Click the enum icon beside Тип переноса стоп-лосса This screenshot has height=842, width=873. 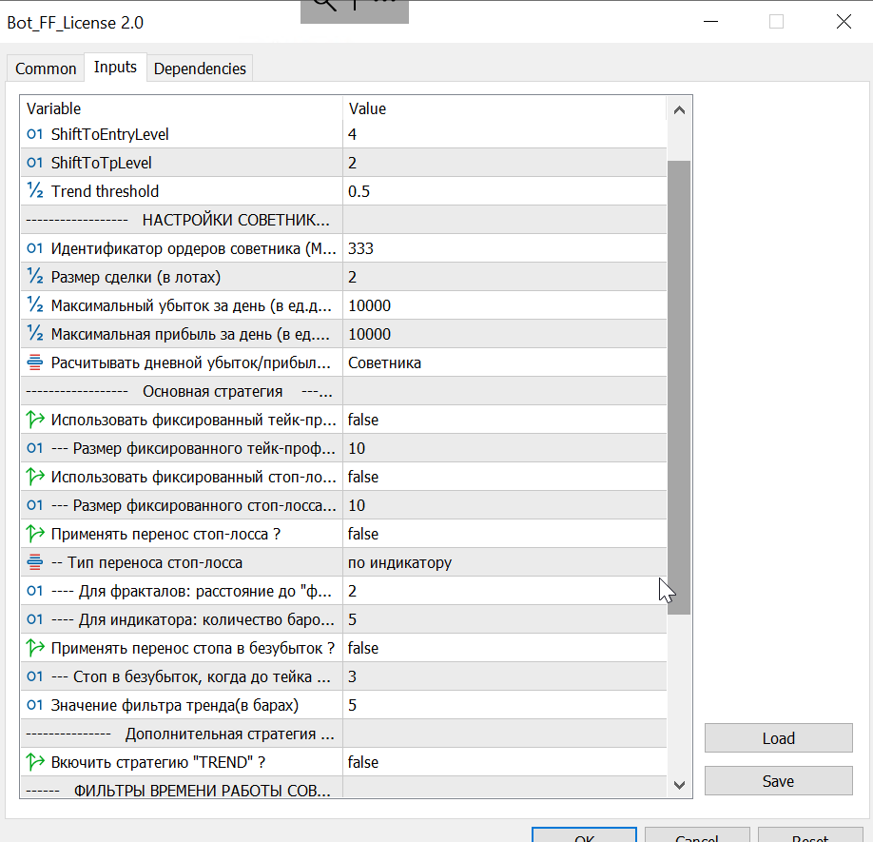point(34,562)
